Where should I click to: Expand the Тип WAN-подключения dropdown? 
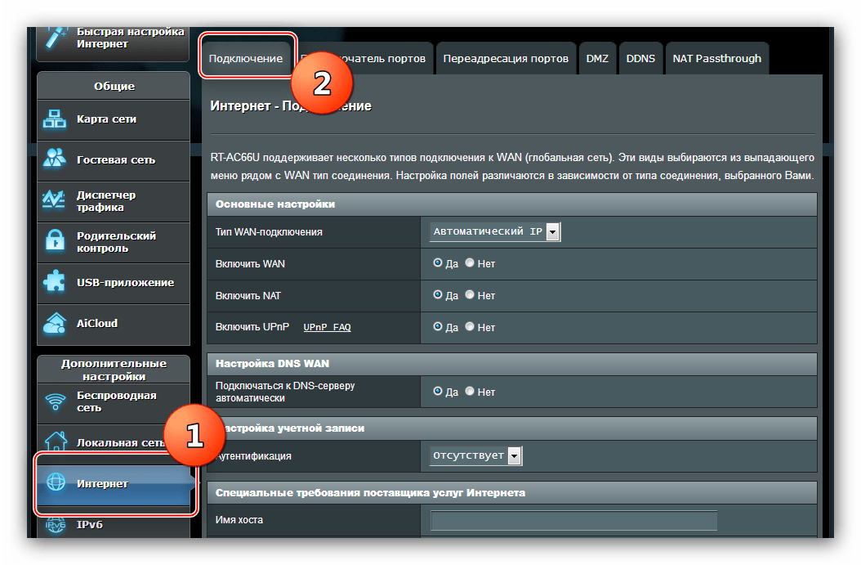coord(495,231)
